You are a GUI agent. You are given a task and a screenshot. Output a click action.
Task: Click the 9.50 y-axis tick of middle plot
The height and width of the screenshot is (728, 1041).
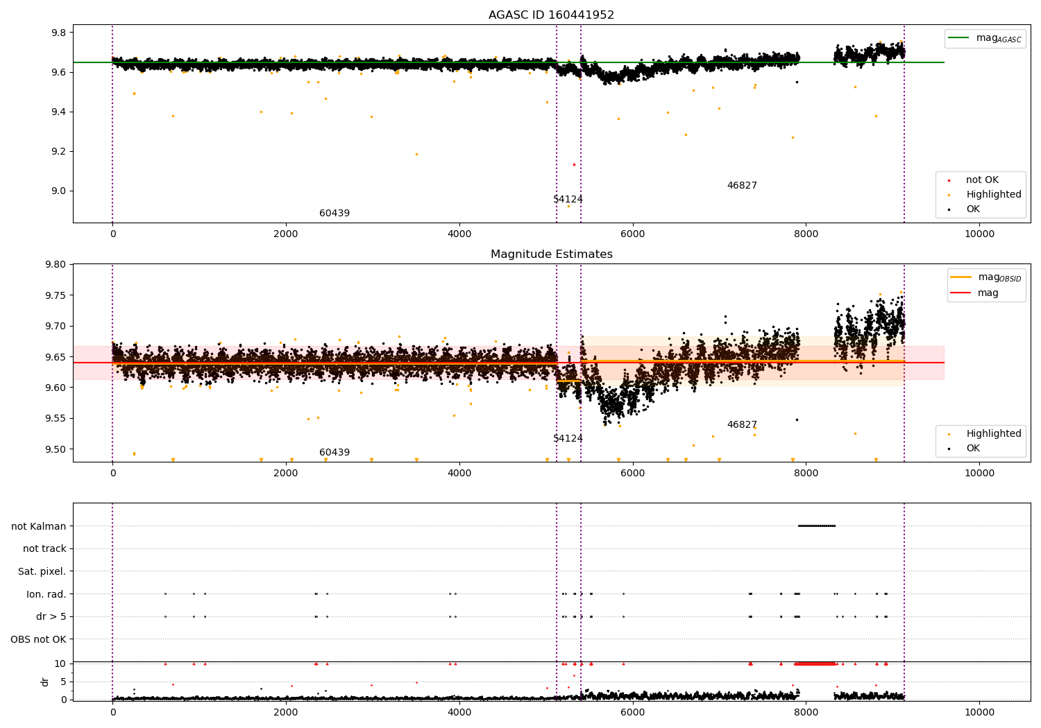[x=55, y=449]
